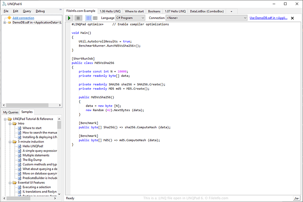Expand the DemoDB.sdf connection node
This screenshot has height=202, width=303.
(4, 22)
